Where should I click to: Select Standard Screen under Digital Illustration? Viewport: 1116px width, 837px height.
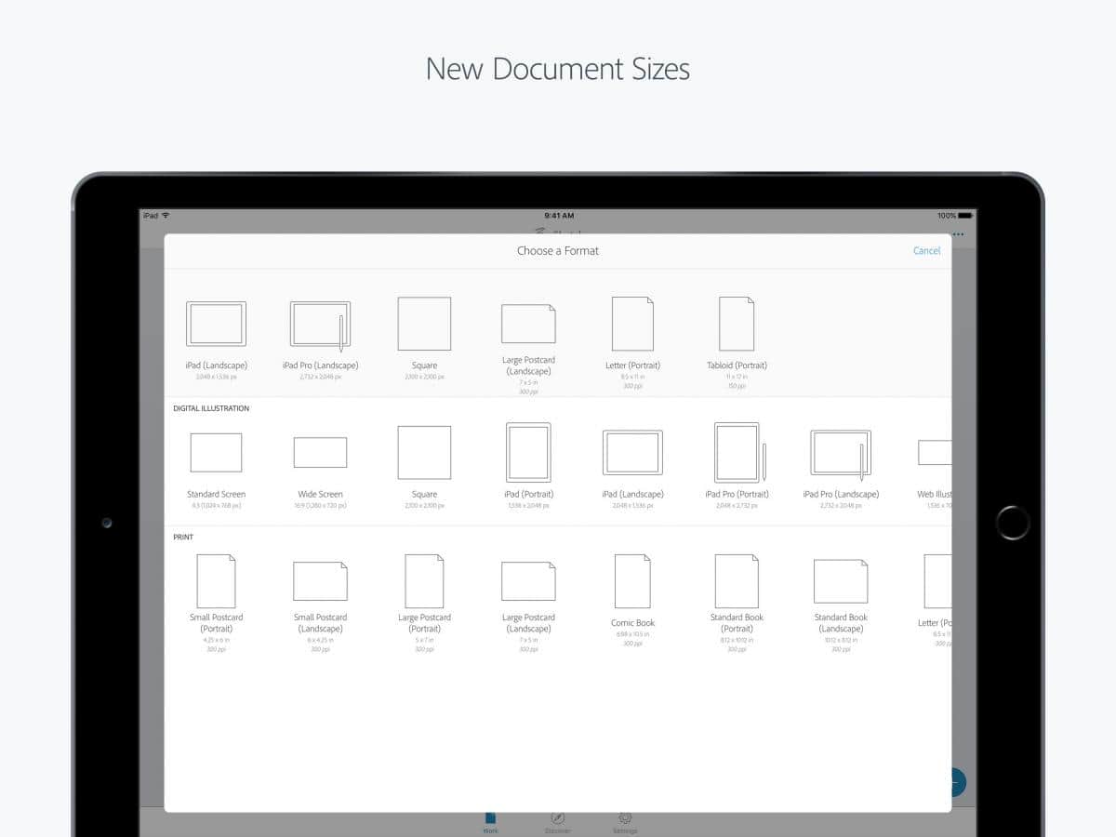(216, 453)
